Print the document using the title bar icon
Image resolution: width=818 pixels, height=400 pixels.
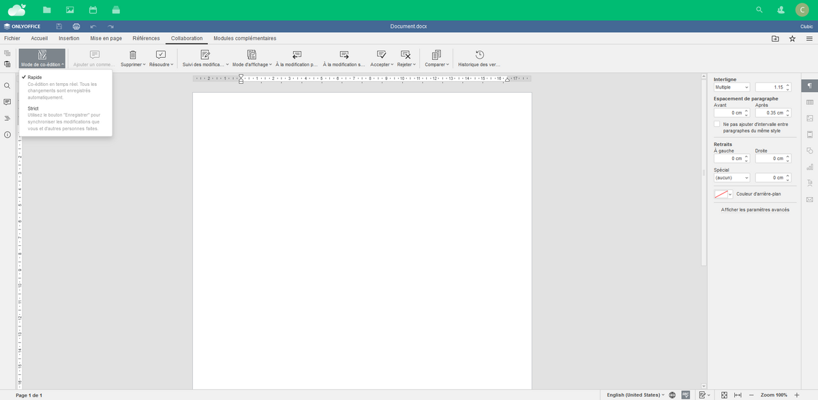(76, 26)
